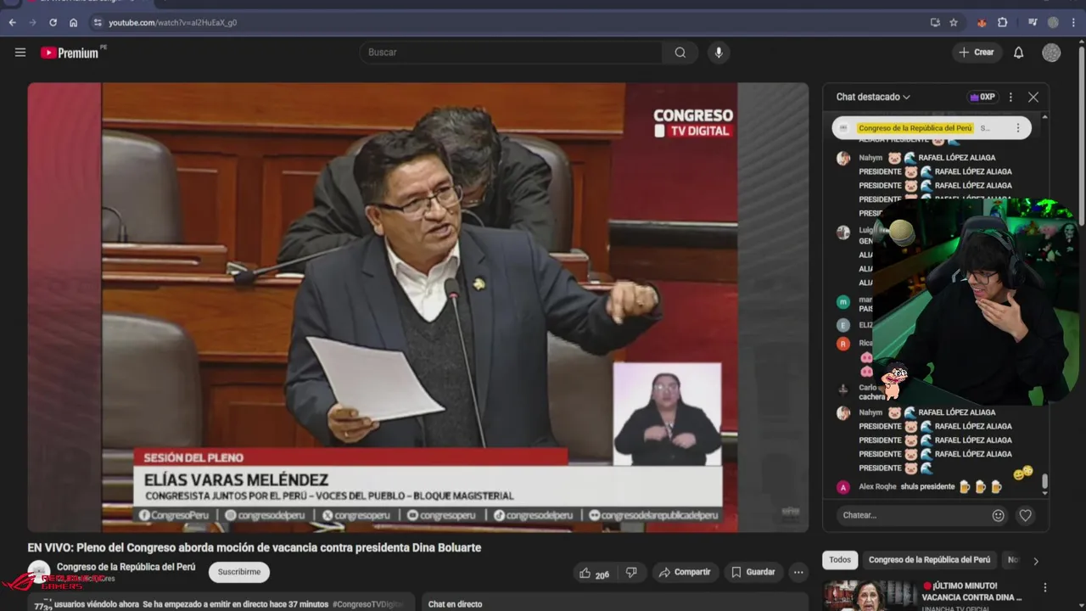
Task: Subscribe with the Suscribirme button
Action: click(239, 572)
